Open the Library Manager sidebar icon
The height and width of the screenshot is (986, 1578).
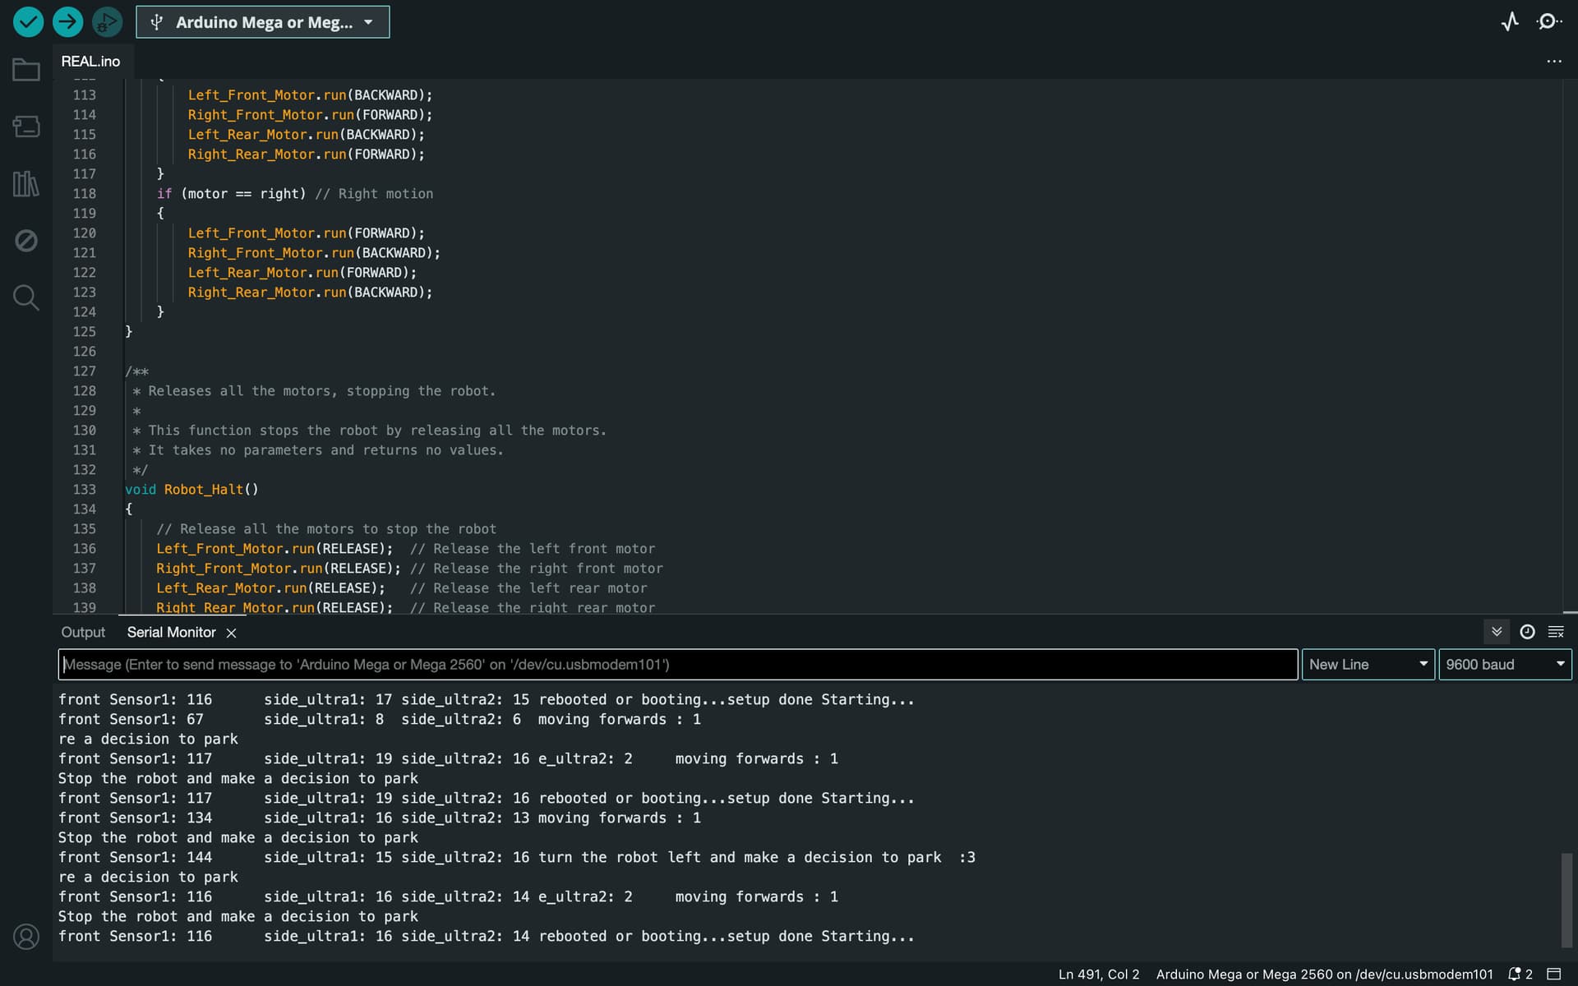click(26, 183)
